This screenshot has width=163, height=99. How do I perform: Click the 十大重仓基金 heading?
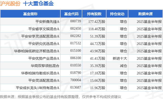[x=38, y=4]
